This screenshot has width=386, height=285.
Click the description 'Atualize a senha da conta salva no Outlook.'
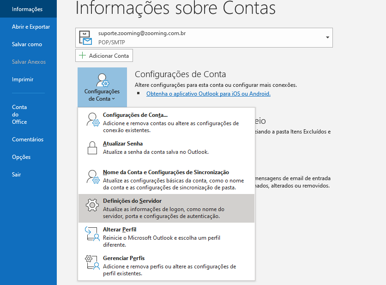coord(156,152)
